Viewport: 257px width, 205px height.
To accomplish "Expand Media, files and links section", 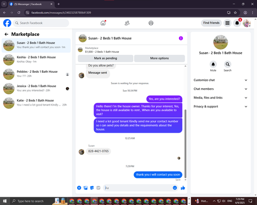I will tap(221, 98).
